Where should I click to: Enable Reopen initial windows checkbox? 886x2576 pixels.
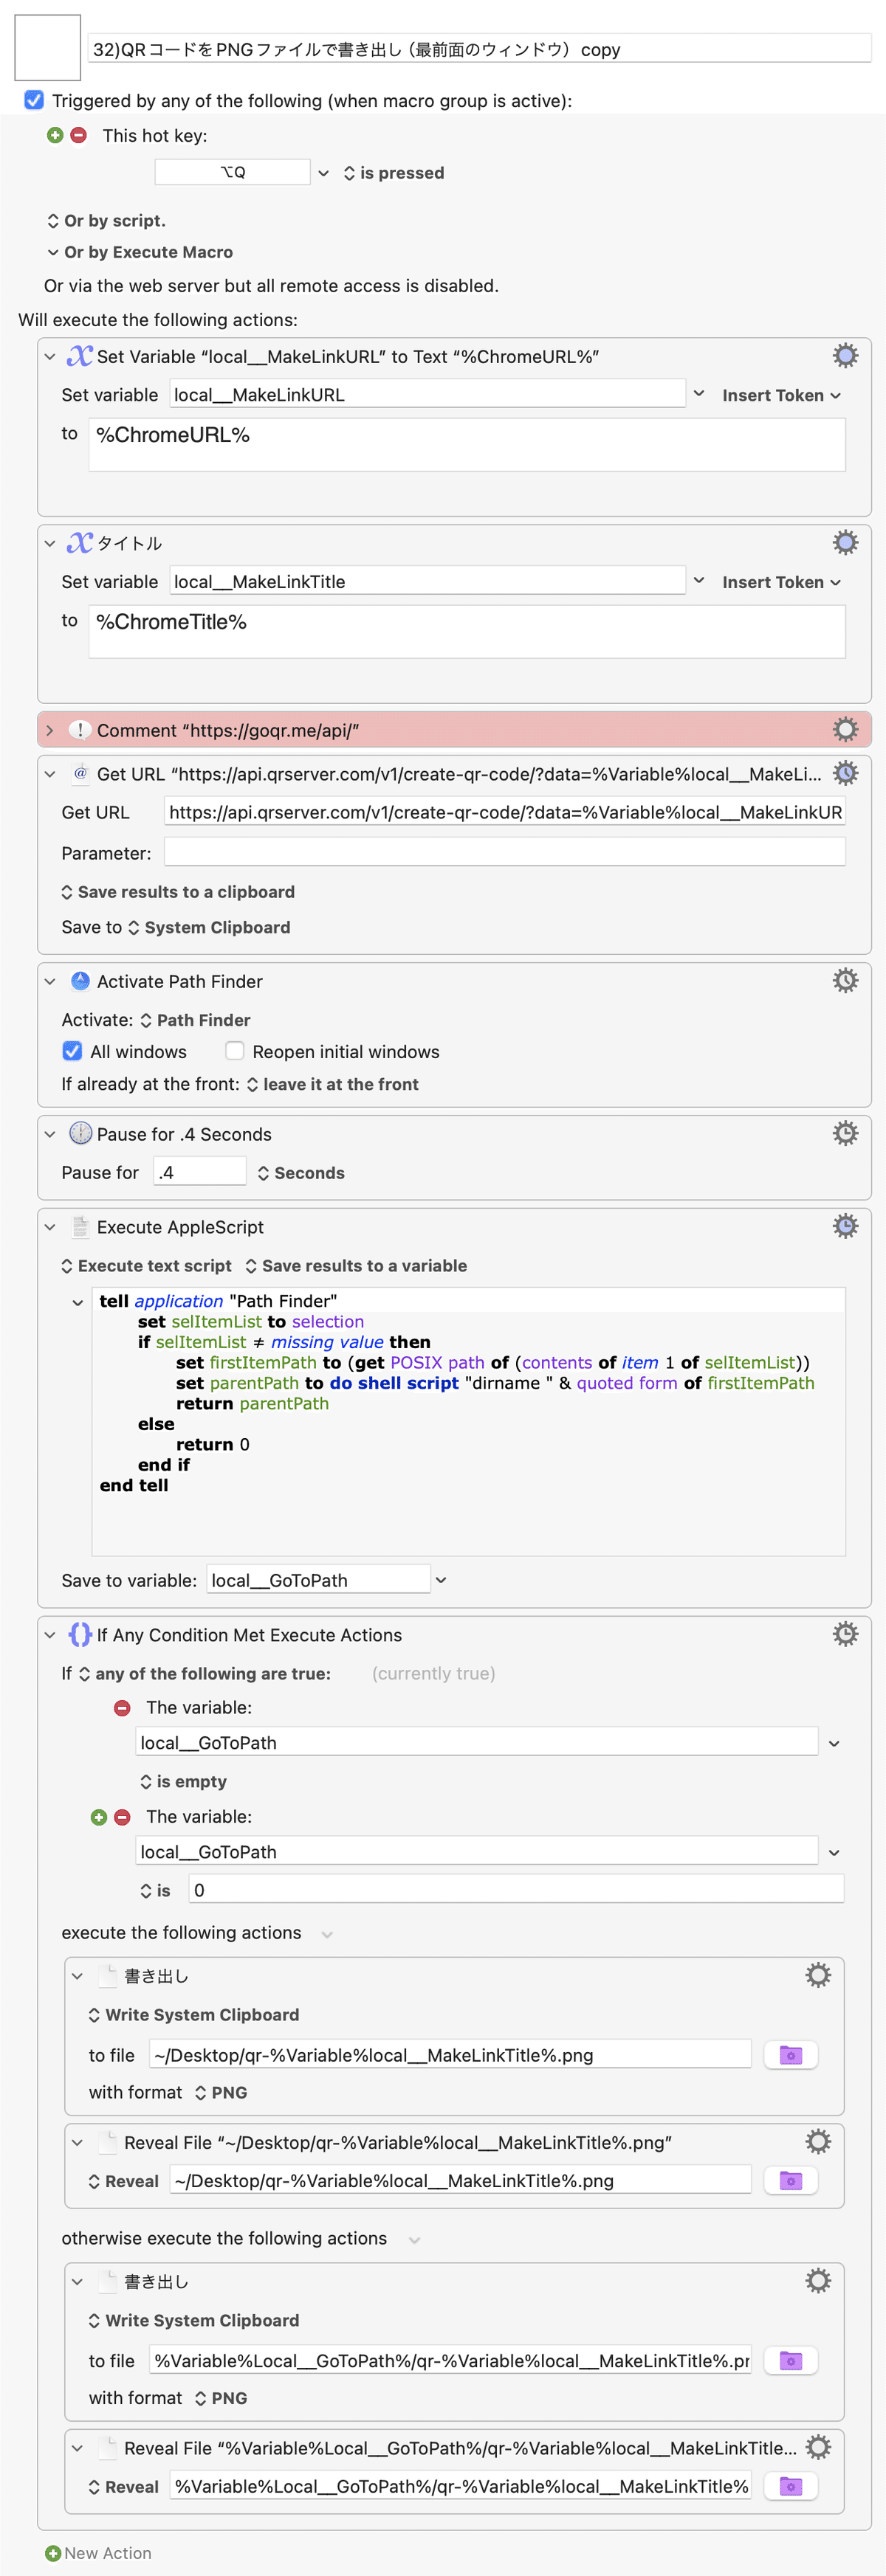234,1051
